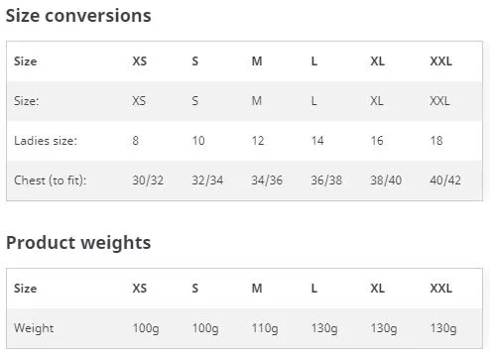Select the XS header in Size conversions table
Image resolution: width=490 pixels, height=358 pixels.
click(139, 61)
